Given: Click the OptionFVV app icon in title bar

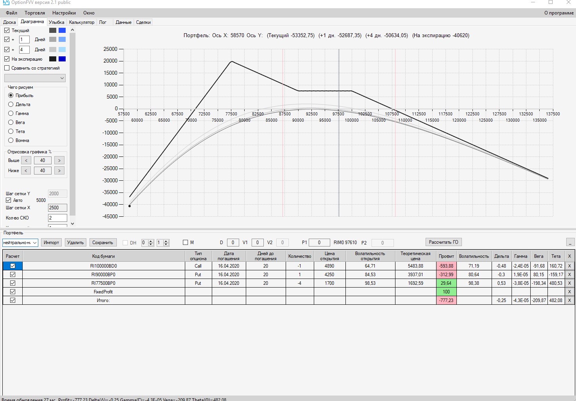Looking at the screenshot, I should pos(6,2).
